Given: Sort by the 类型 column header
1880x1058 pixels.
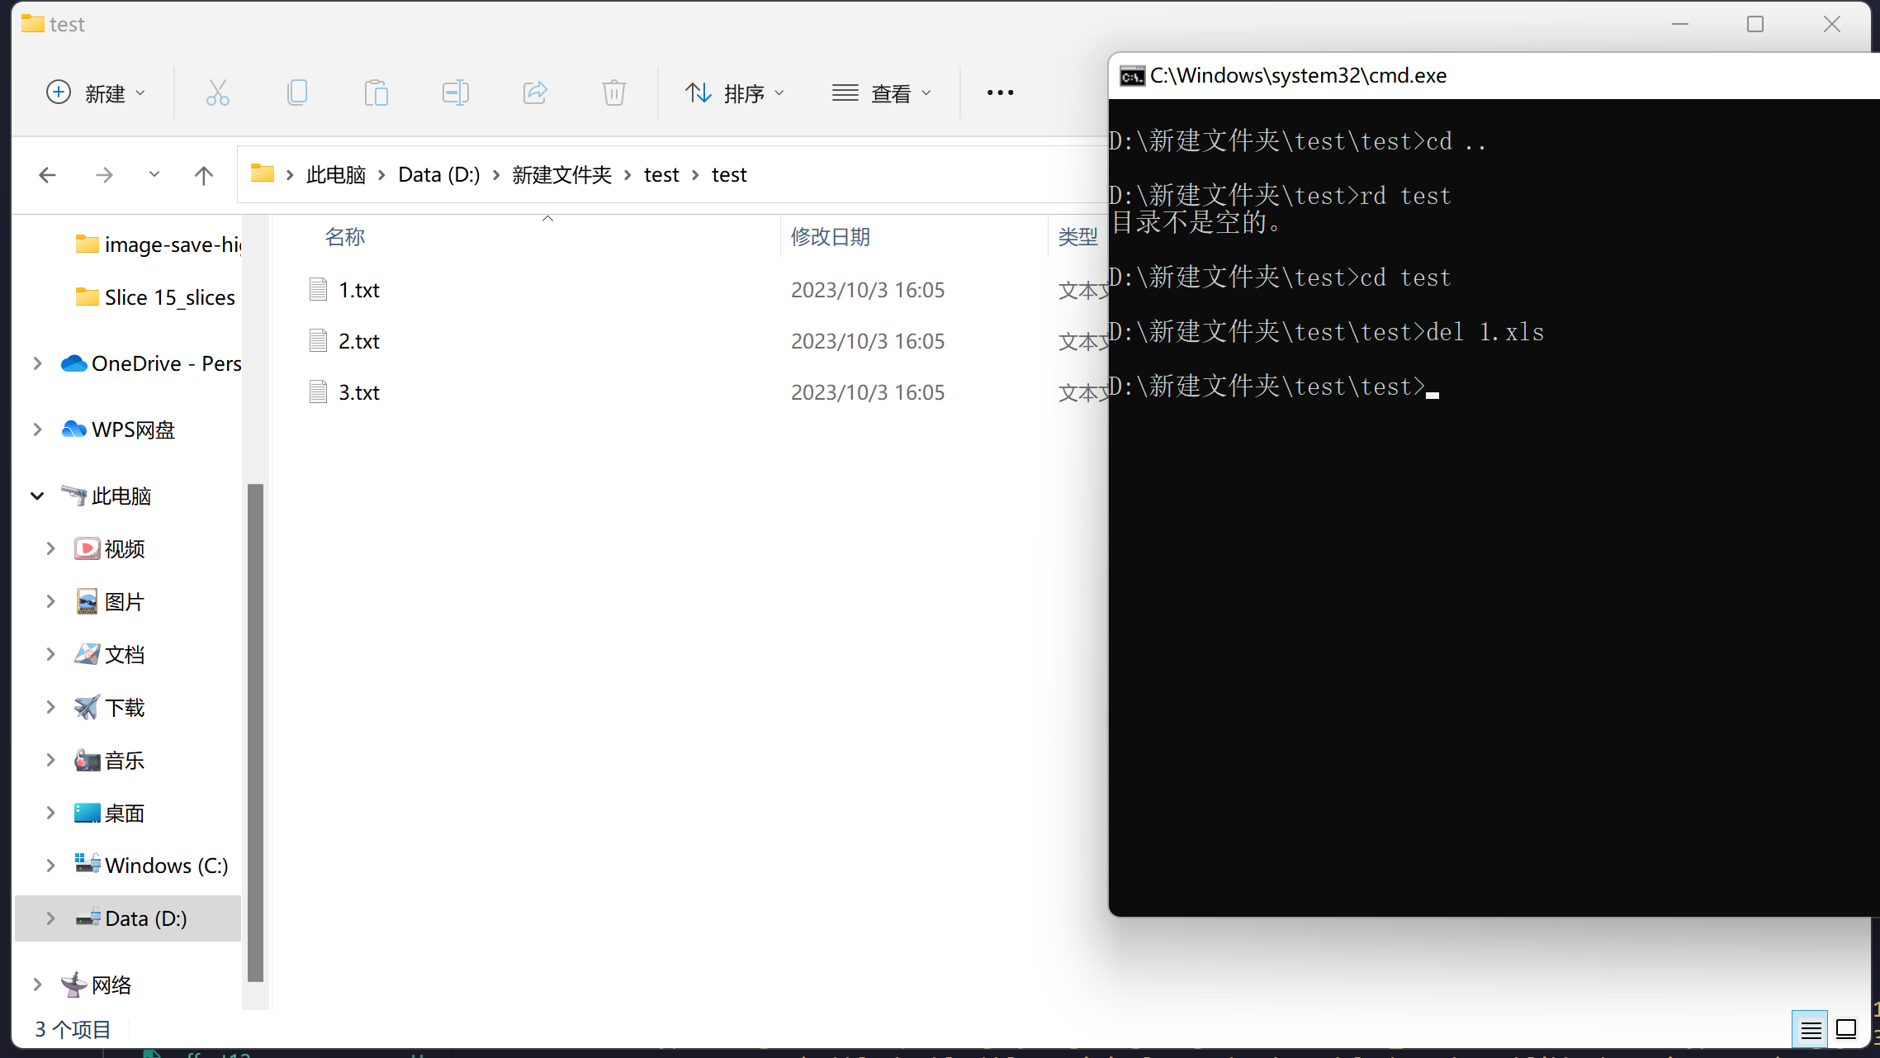Looking at the screenshot, I should click(1078, 237).
